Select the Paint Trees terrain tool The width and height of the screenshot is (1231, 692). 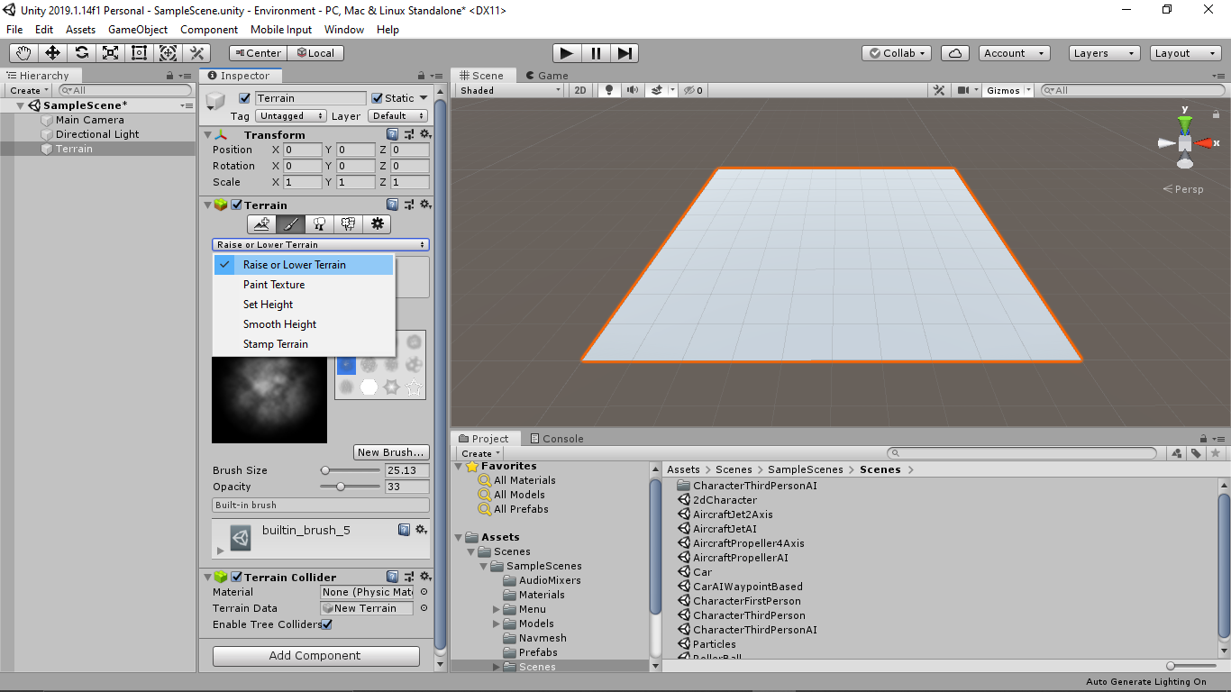319,223
